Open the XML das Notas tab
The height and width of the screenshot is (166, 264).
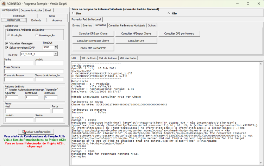(128, 58)
